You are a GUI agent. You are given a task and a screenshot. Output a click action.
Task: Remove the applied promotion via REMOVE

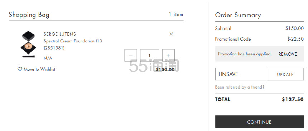(x=288, y=54)
